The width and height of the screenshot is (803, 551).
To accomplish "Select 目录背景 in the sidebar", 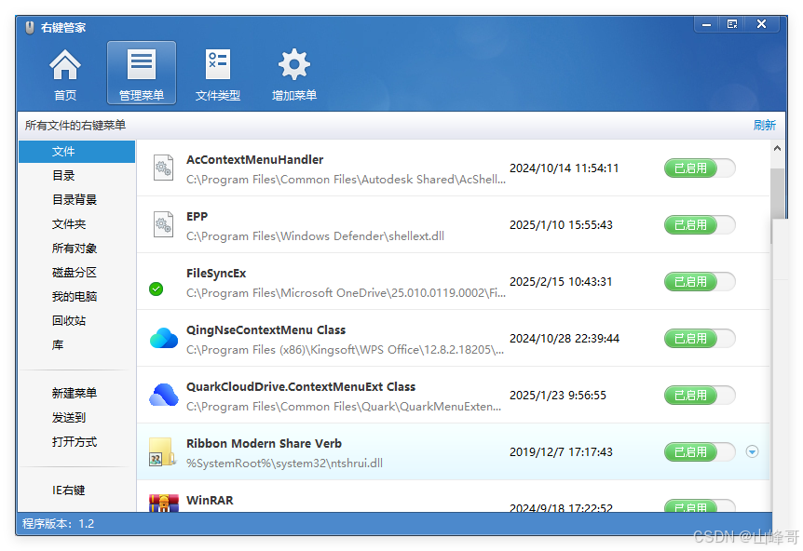I will [x=75, y=199].
